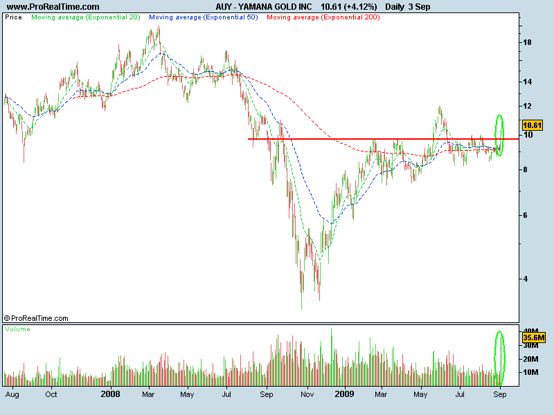Screen dimensions: 554x415
Task: Click the www.ProRealTime.com header text
Action: [53, 7]
